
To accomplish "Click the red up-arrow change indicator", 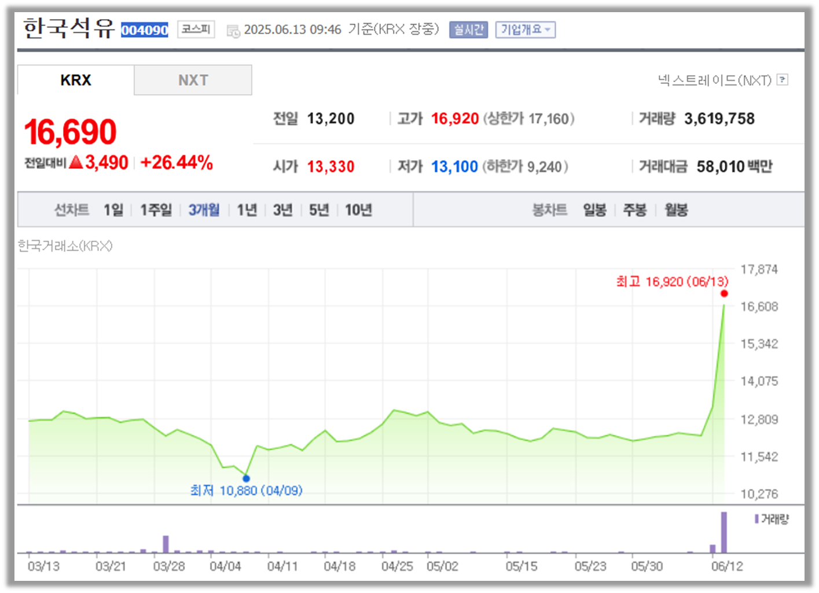I will pyautogui.click(x=76, y=163).
